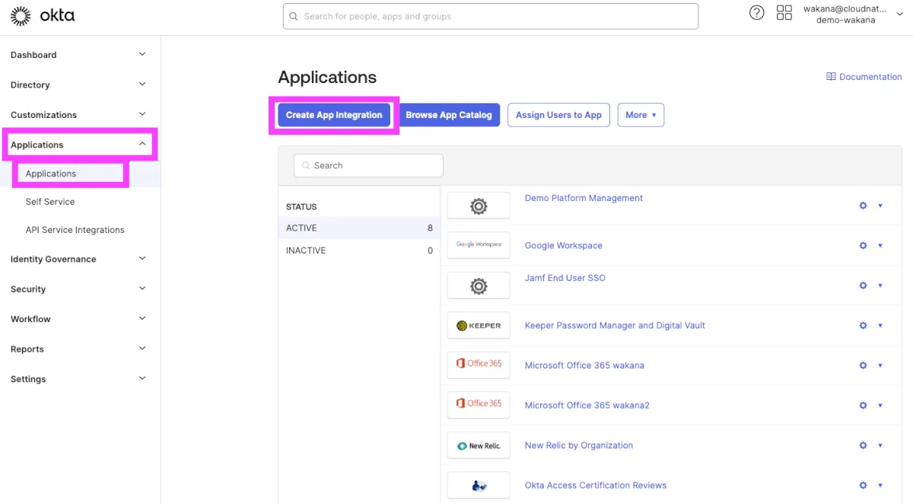Open dropdown arrow for New Relic row
The height and width of the screenshot is (504, 913).
pyautogui.click(x=880, y=445)
